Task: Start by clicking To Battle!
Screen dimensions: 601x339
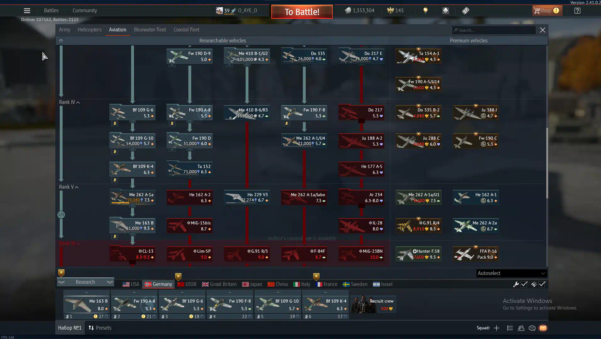Action: pyautogui.click(x=302, y=12)
